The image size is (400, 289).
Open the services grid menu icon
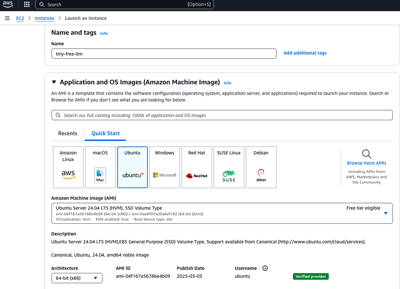coord(27,5)
